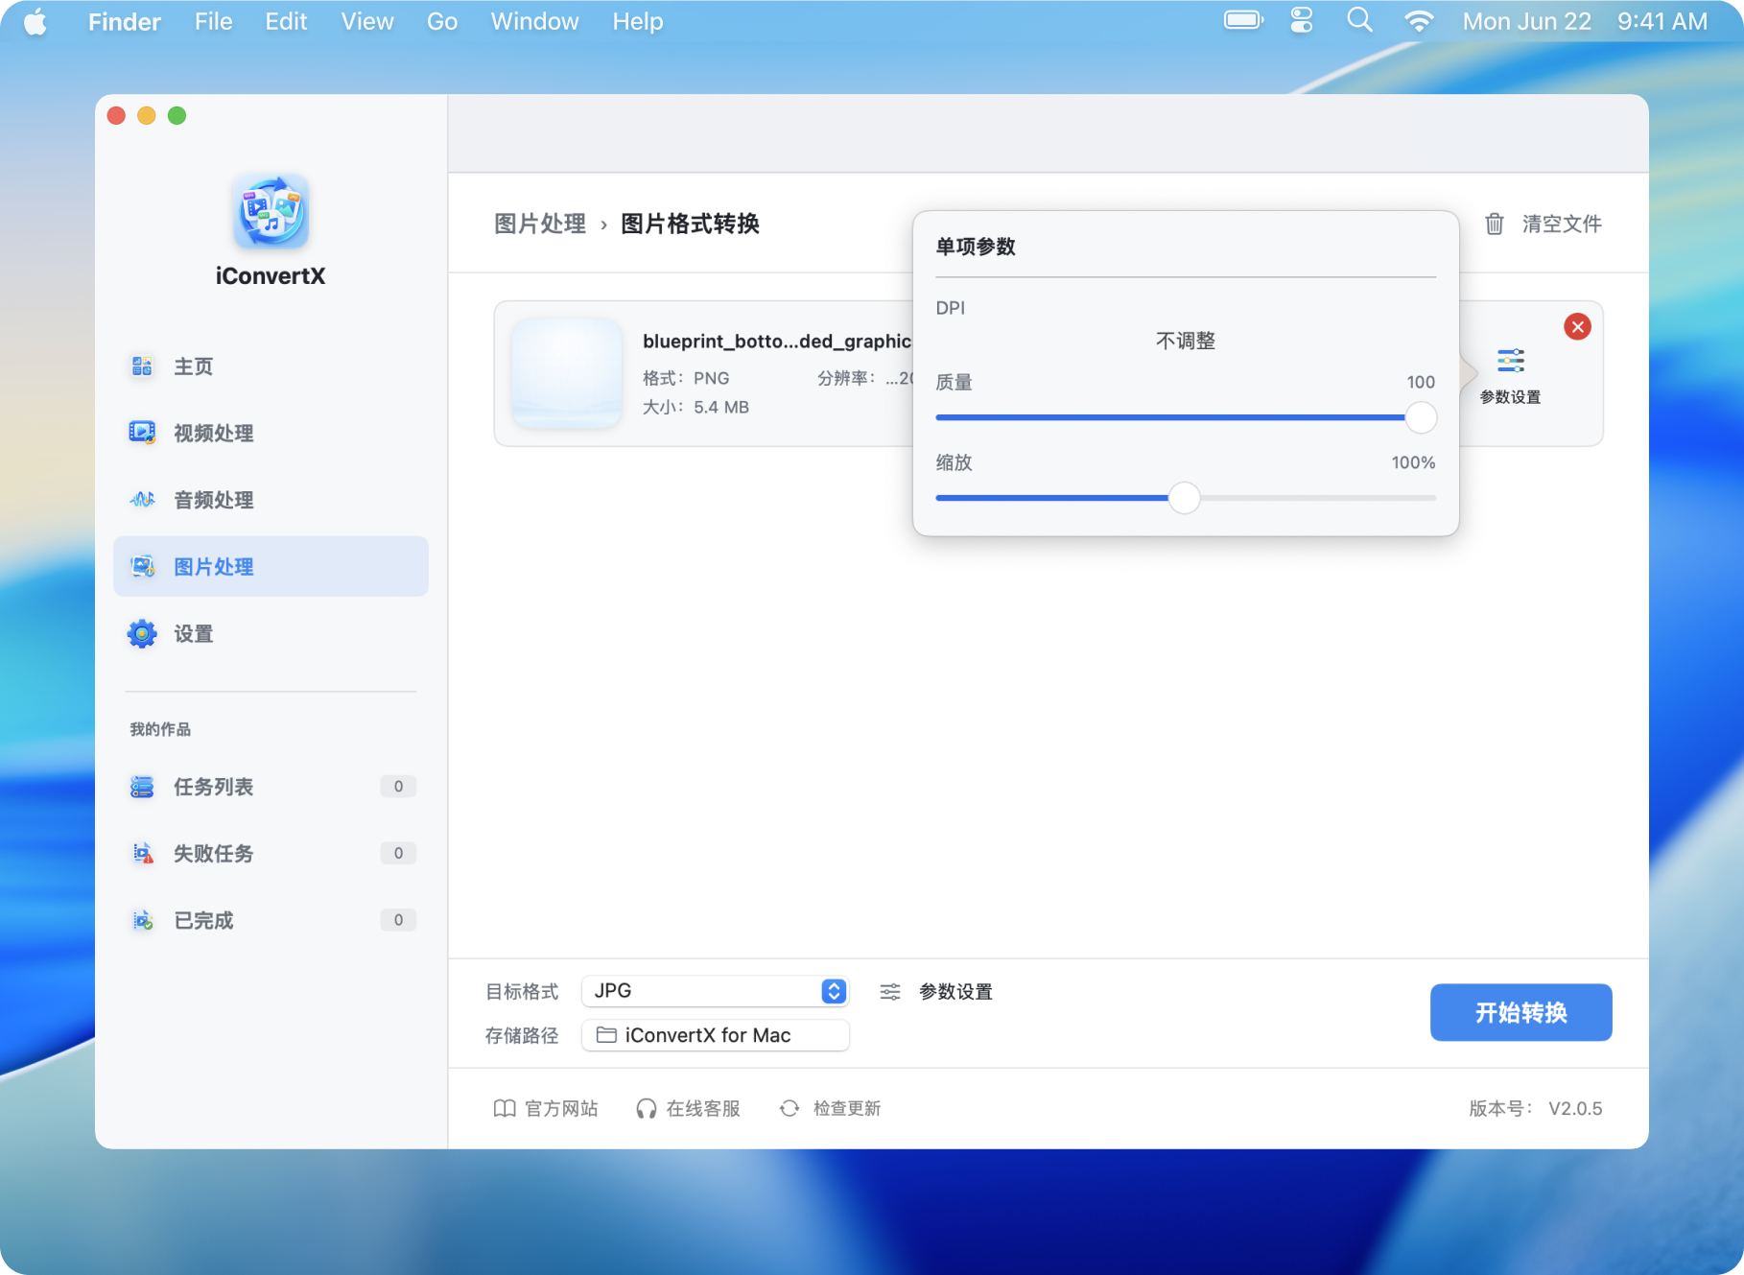Viewport: 1744px width, 1275px height.
Task: Click the 清空文件 trash icon
Action: click(x=1495, y=224)
